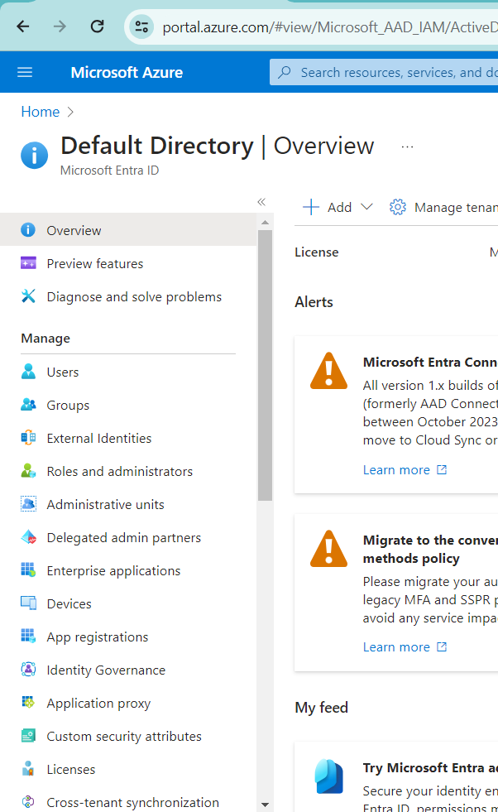Focus the Search resources input field
Image resolution: width=498 pixels, height=812 pixels.
point(384,72)
